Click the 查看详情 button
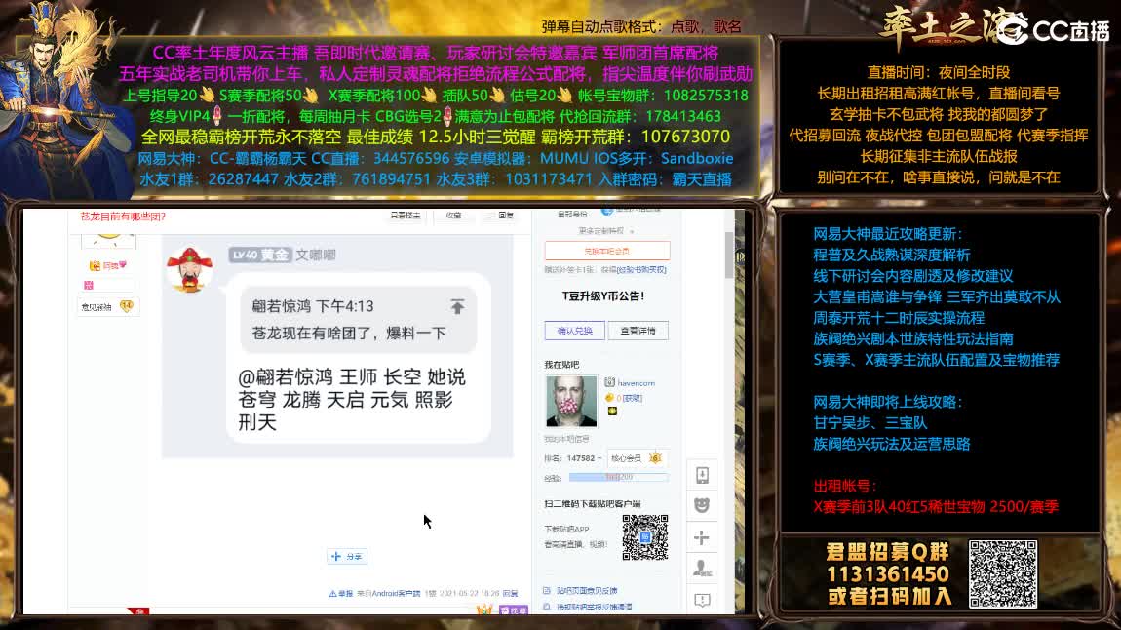The width and height of the screenshot is (1121, 630). (638, 331)
